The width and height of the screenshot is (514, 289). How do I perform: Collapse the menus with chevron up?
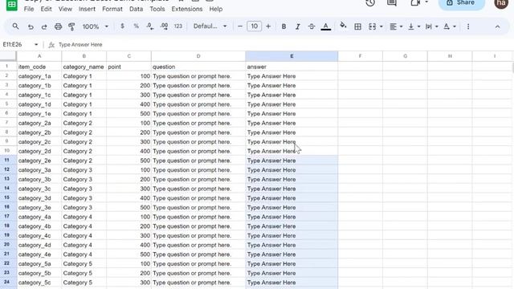tap(497, 26)
